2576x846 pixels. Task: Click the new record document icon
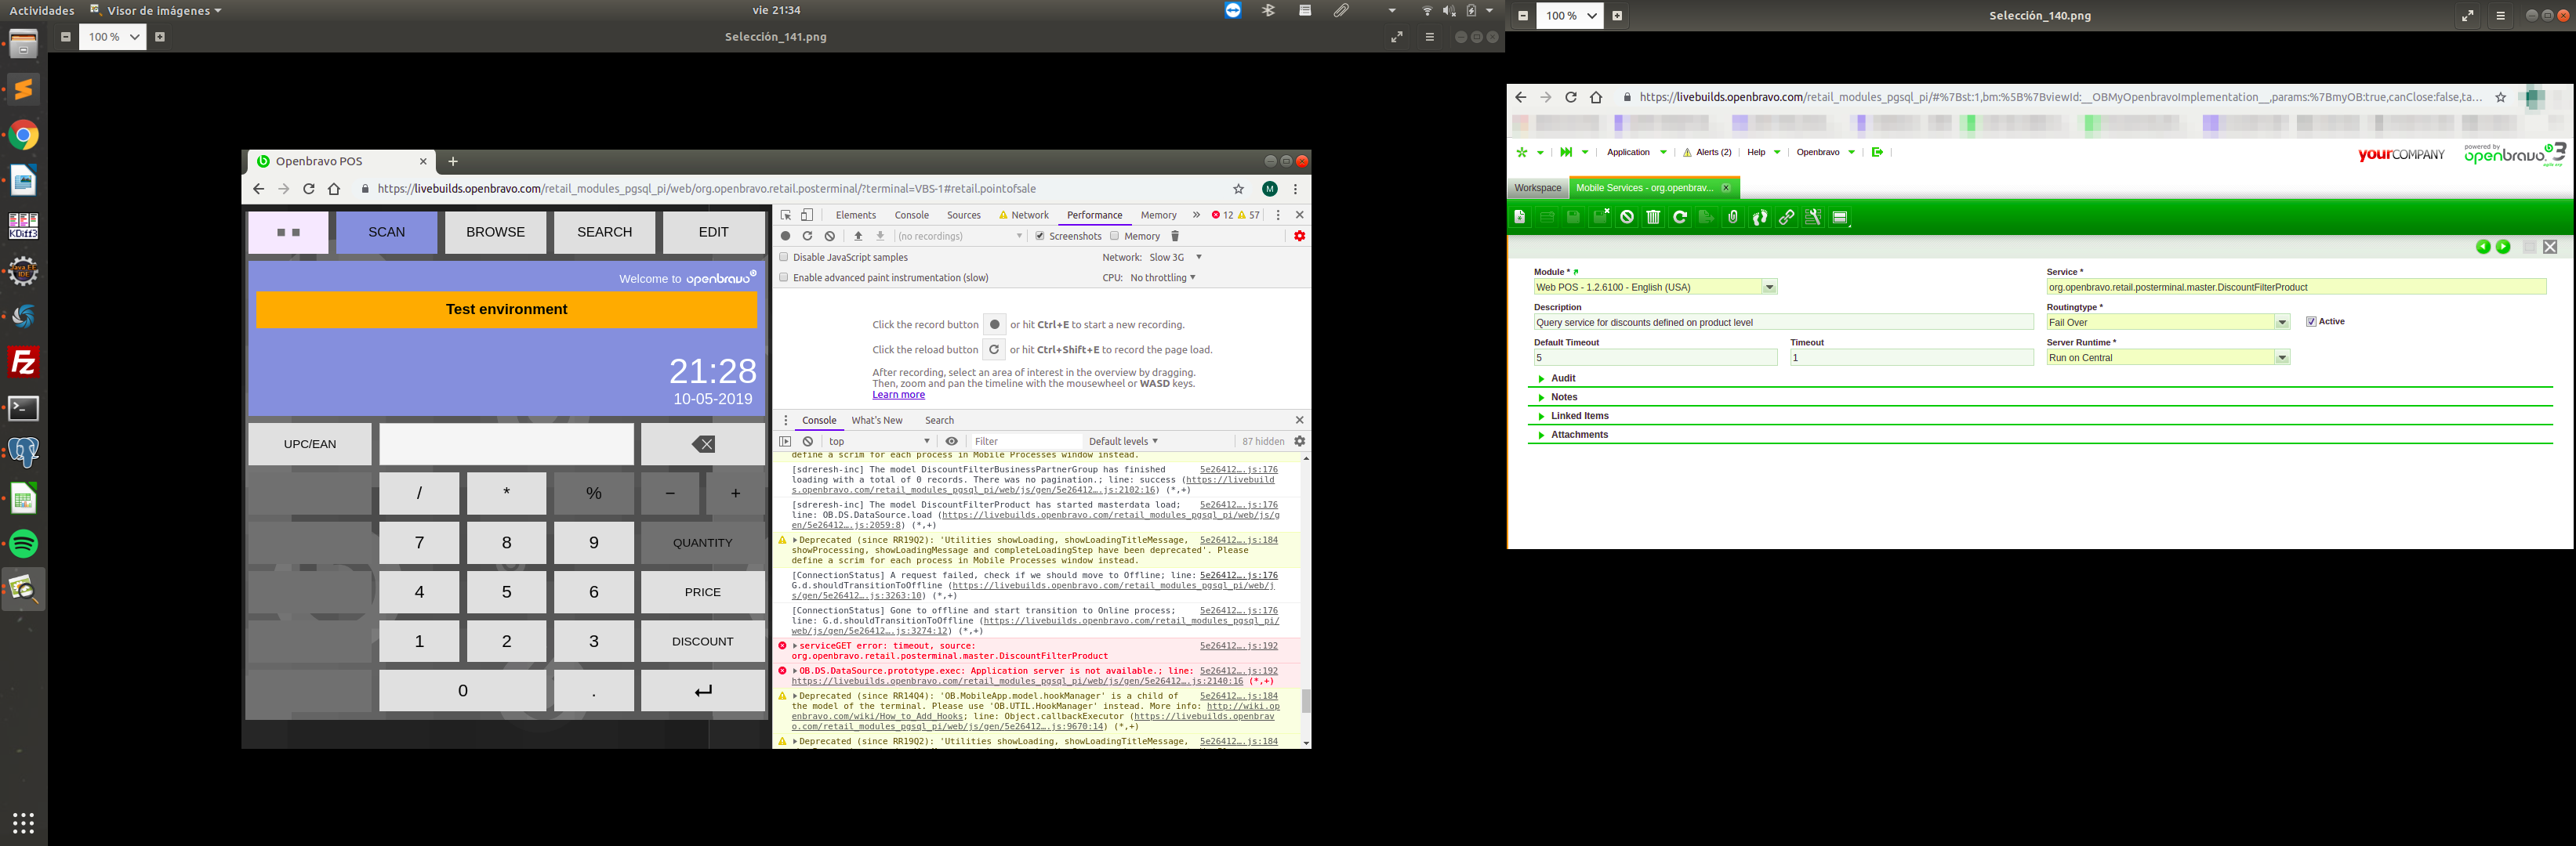pyautogui.click(x=1520, y=218)
